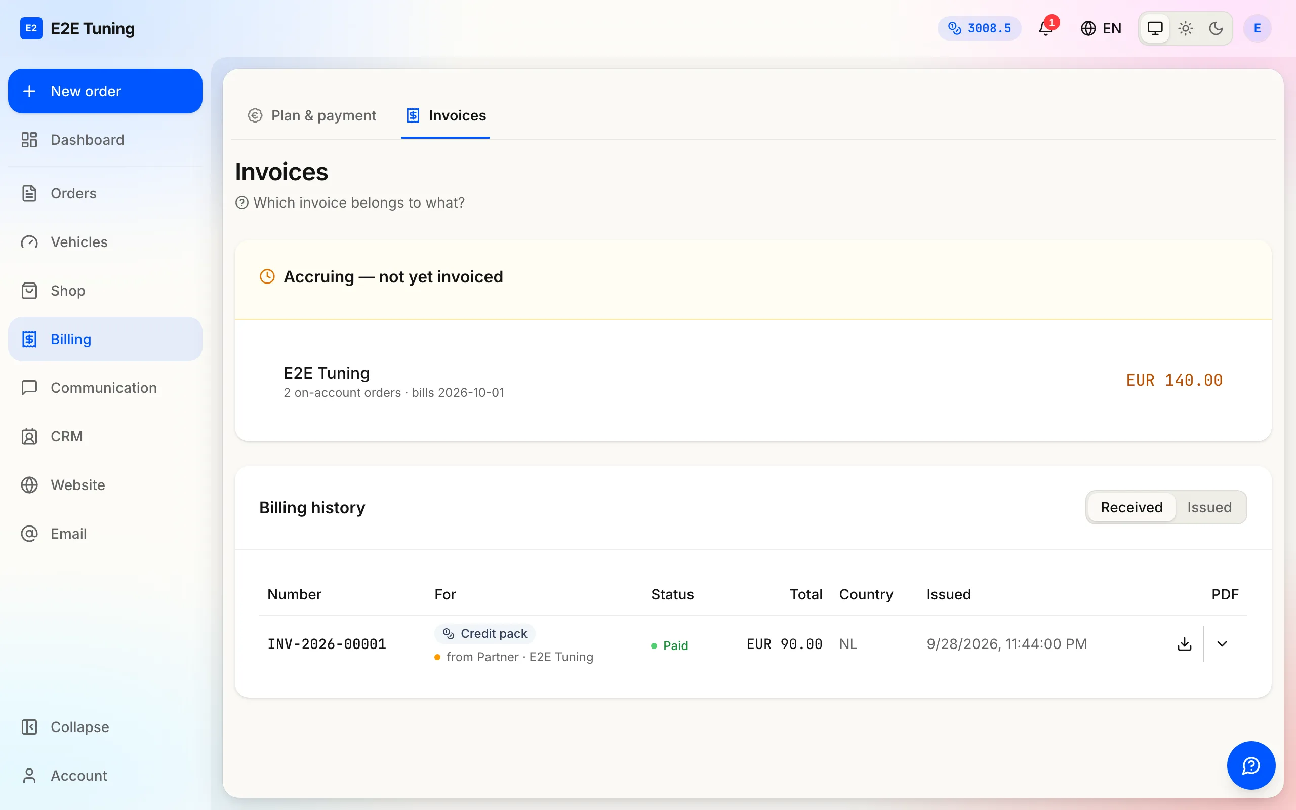Click the E2 logo icon
Image resolution: width=1296 pixels, height=810 pixels.
pyautogui.click(x=31, y=28)
